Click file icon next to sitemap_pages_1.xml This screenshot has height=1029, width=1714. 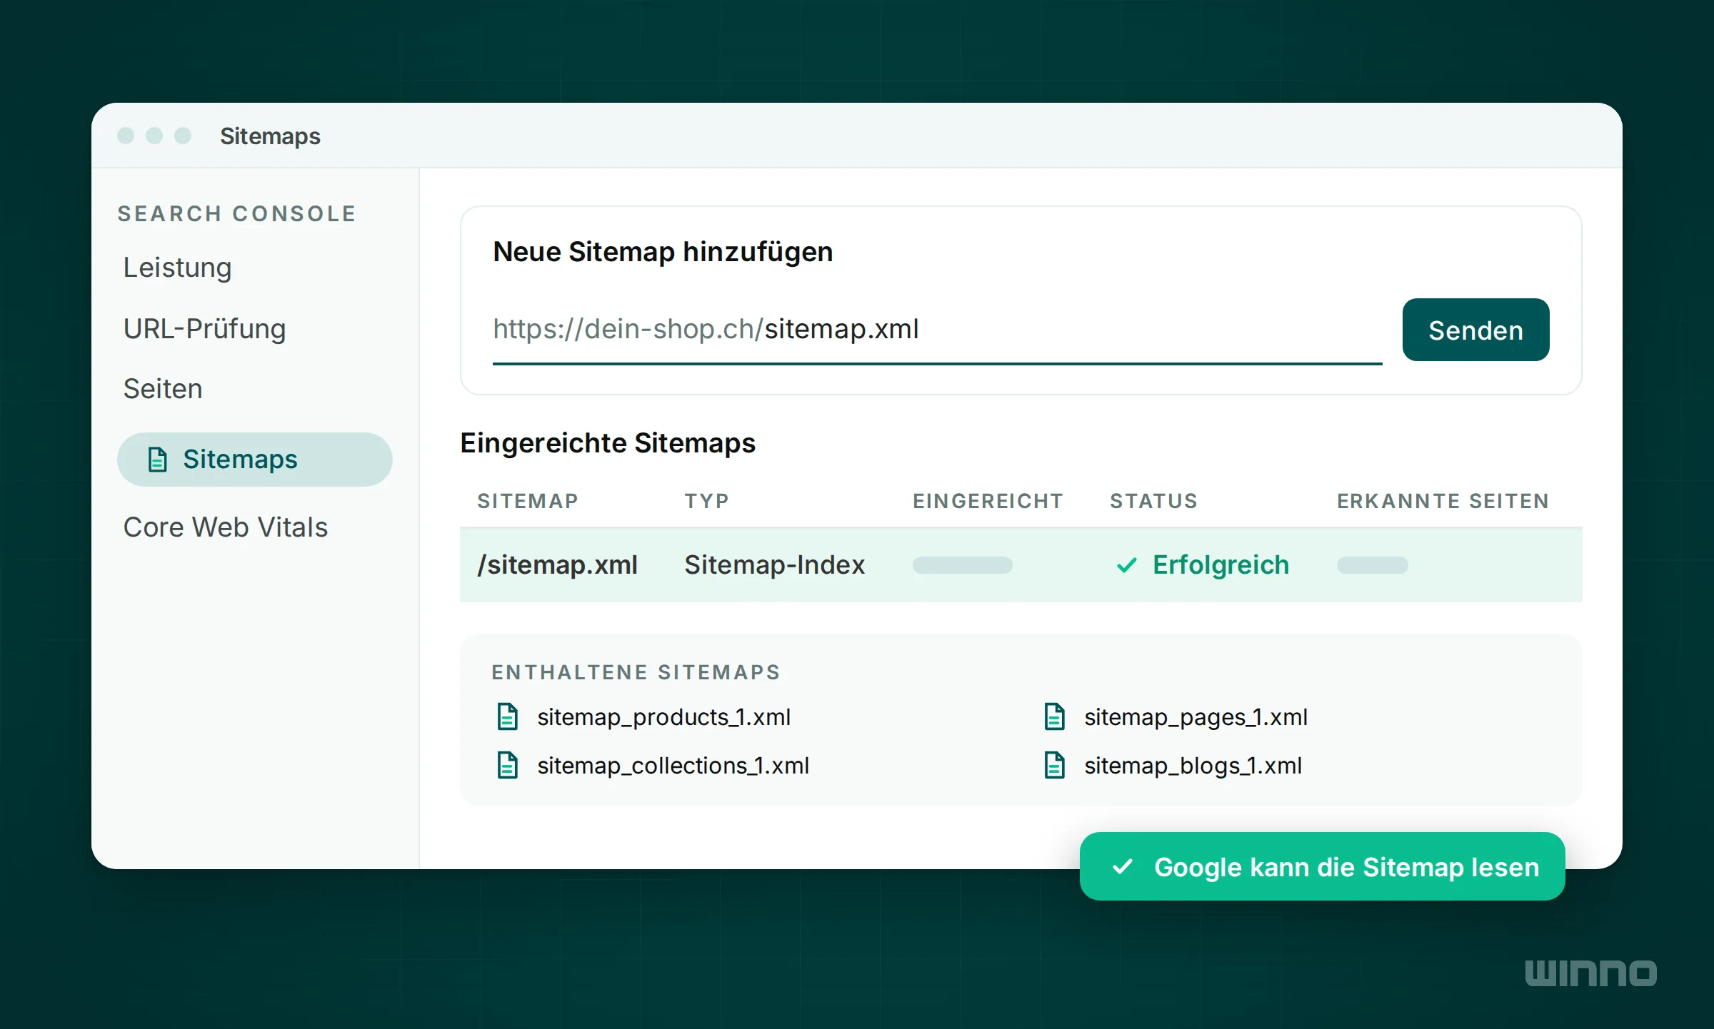tap(1054, 716)
